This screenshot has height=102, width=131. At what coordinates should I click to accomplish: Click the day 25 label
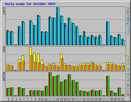[x=100, y=99]
